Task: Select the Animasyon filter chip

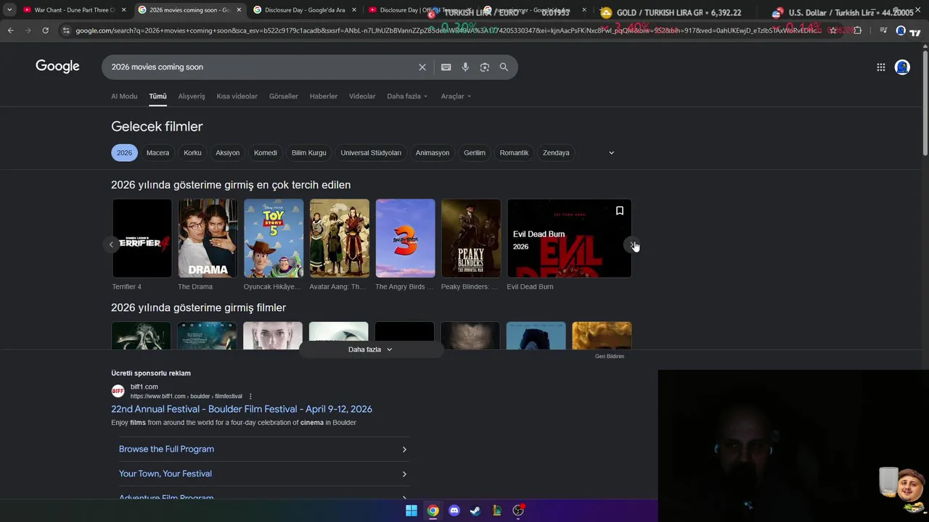Action: point(433,153)
